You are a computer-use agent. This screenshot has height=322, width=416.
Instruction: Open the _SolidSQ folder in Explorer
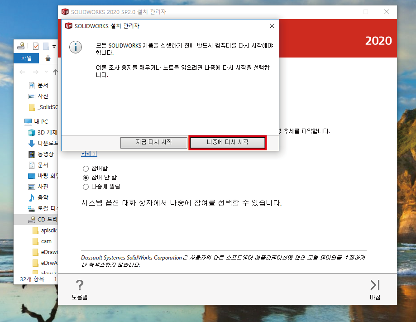(x=43, y=107)
